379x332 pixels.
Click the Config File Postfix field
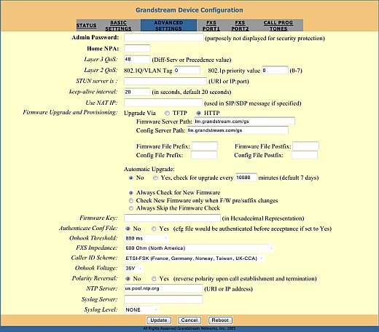point(305,155)
